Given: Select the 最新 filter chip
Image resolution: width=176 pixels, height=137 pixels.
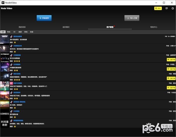Looking at the screenshot, I should point(3,32).
